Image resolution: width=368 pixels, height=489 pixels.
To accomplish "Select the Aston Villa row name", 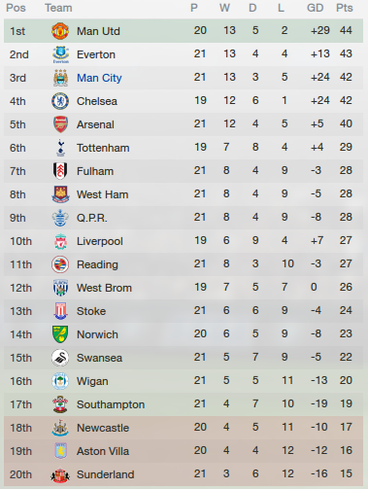I will coord(103,451).
